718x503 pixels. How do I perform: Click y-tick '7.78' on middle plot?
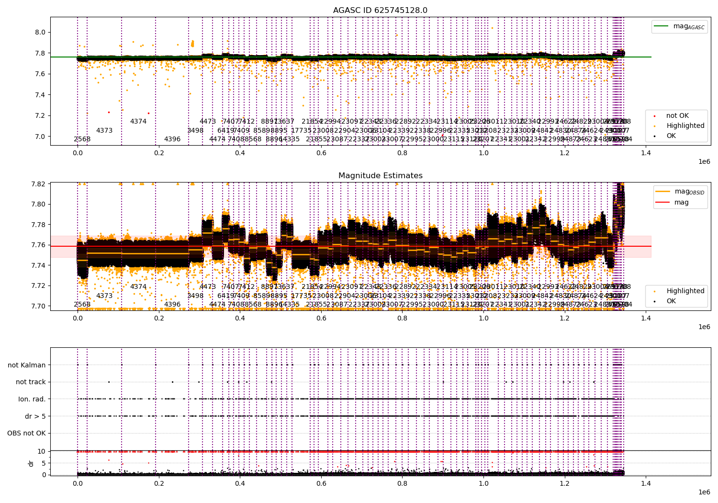point(38,225)
